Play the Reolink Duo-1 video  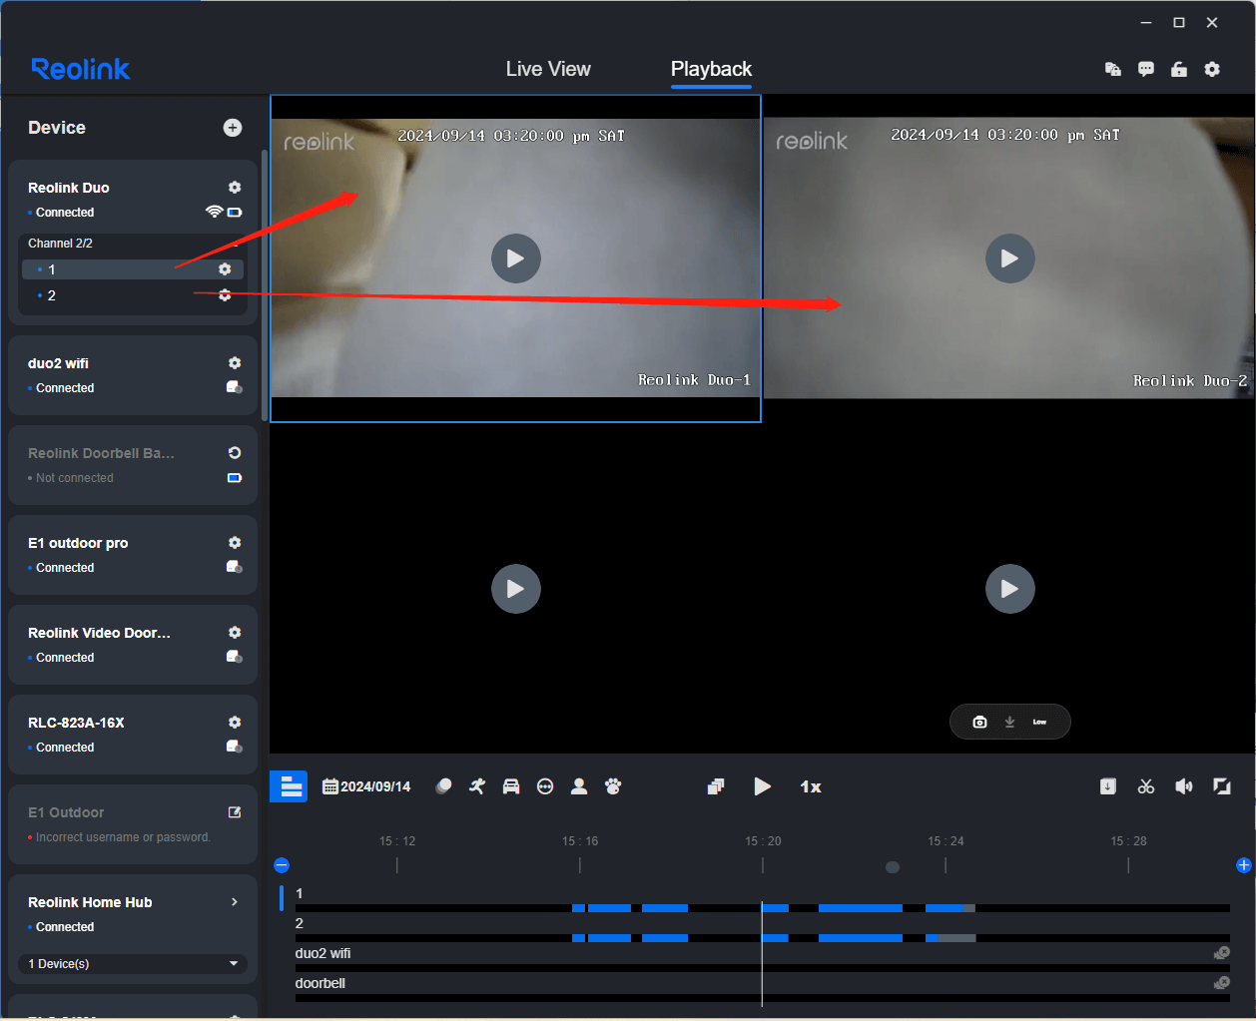(x=516, y=258)
